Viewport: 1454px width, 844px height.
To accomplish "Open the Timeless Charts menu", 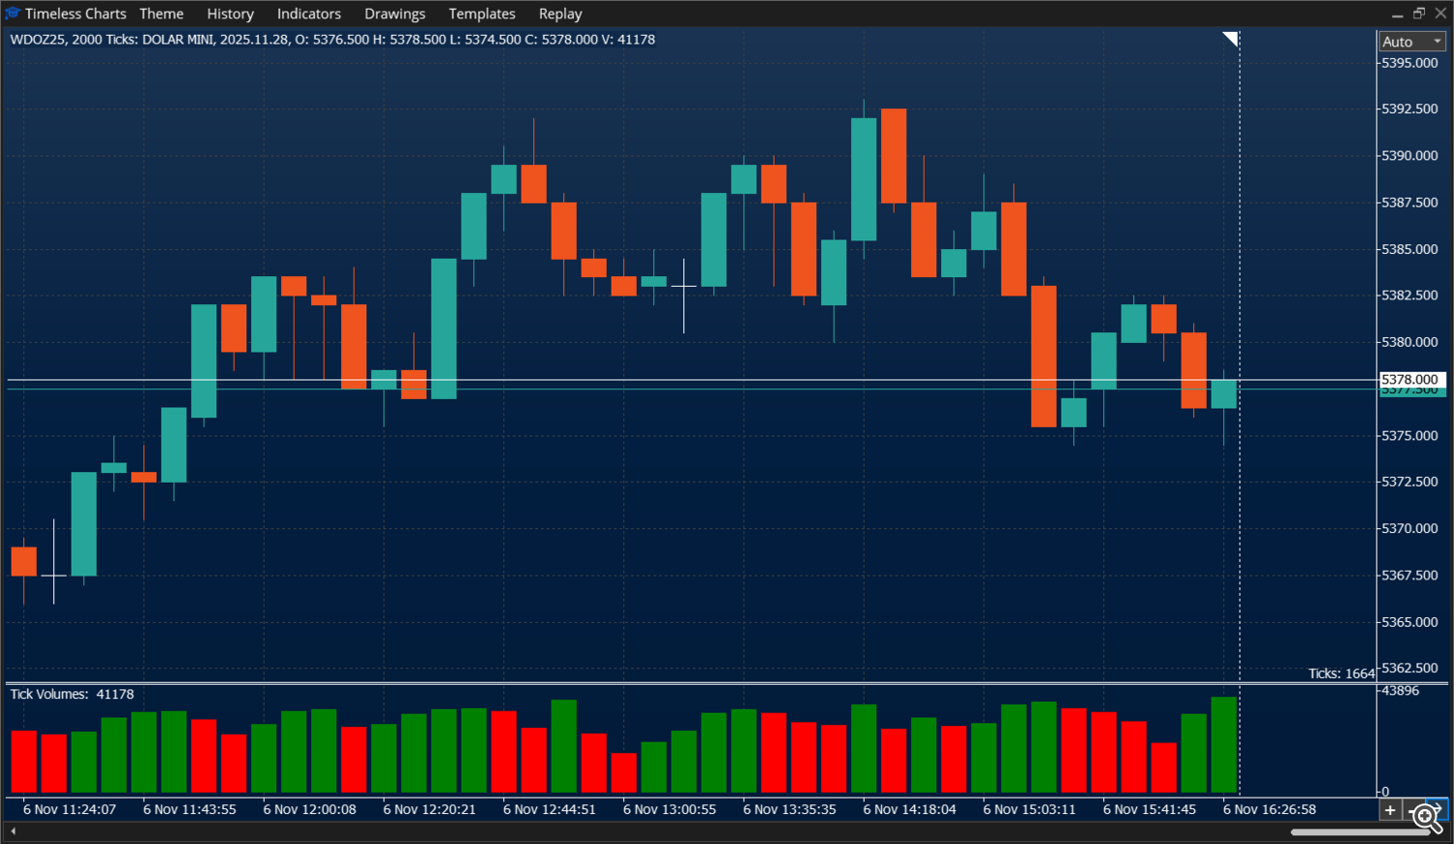I will 77,14.
